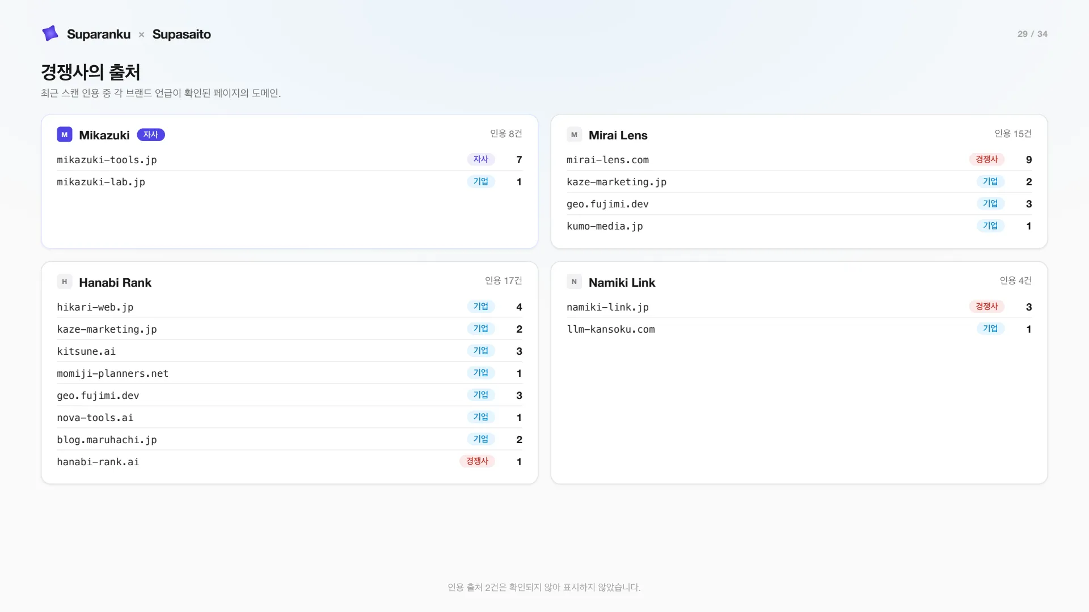This screenshot has width=1089, height=612.
Task: Click the 인용 17건 count on Hanabi Rank
Action: click(503, 280)
